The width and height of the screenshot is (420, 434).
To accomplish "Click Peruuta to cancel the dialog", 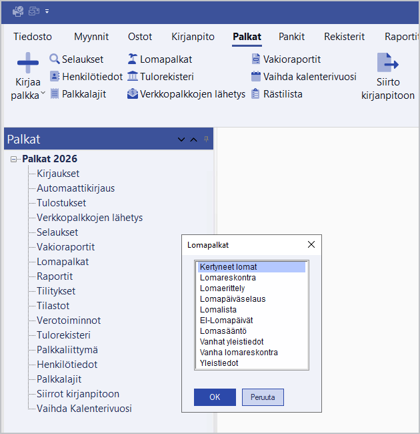I will (263, 397).
